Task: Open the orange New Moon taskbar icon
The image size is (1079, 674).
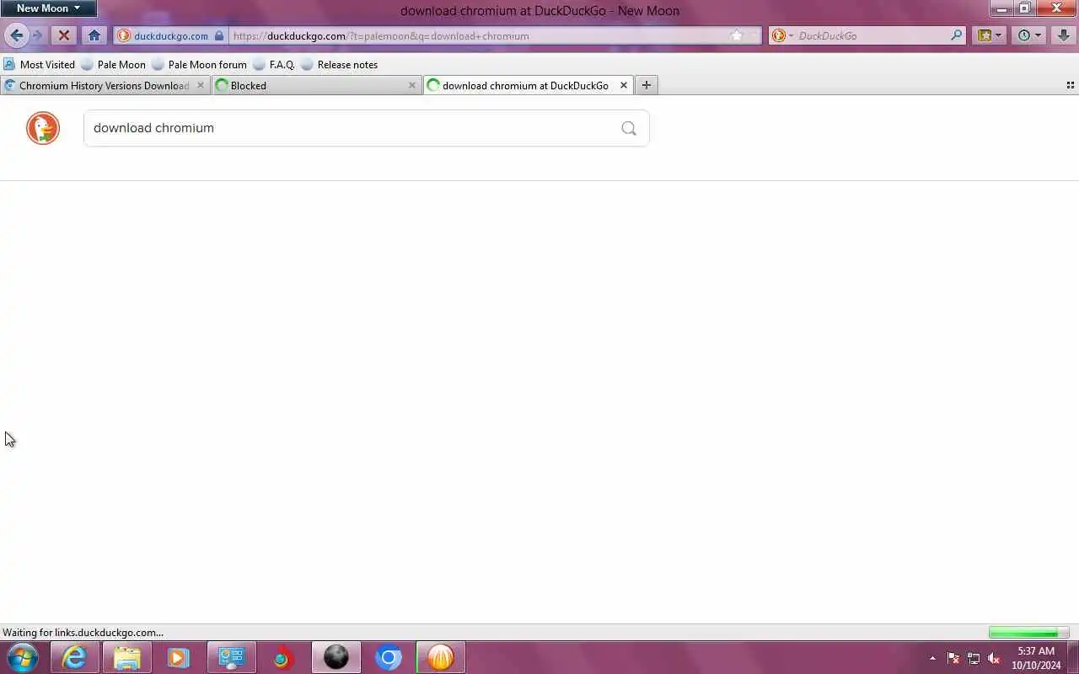Action: tap(440, 657)
